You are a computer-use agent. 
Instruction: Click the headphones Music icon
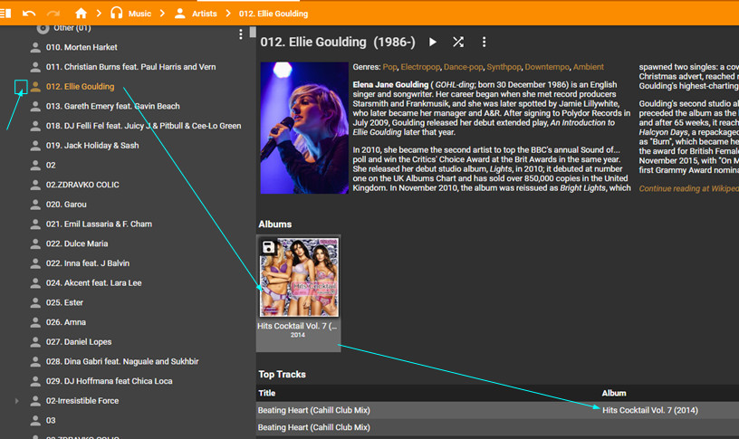116,14
